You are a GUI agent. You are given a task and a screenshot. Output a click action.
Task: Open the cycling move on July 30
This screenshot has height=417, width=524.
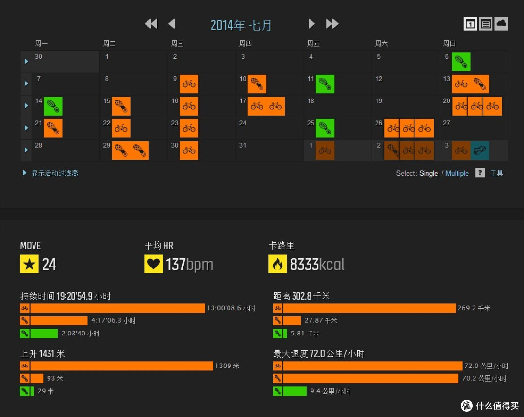tap(189, 150)
